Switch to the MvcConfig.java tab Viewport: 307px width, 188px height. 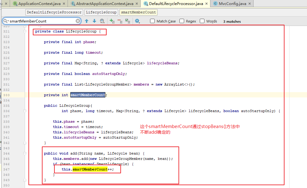tap(233, 4)
